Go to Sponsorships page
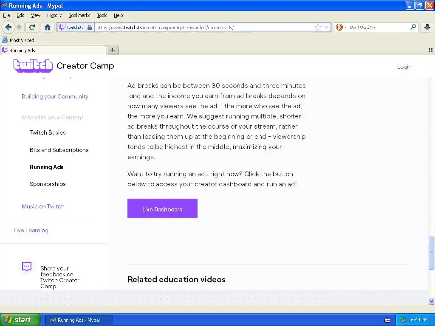Viewport: 435px width, 326px height. coord(48,184)
